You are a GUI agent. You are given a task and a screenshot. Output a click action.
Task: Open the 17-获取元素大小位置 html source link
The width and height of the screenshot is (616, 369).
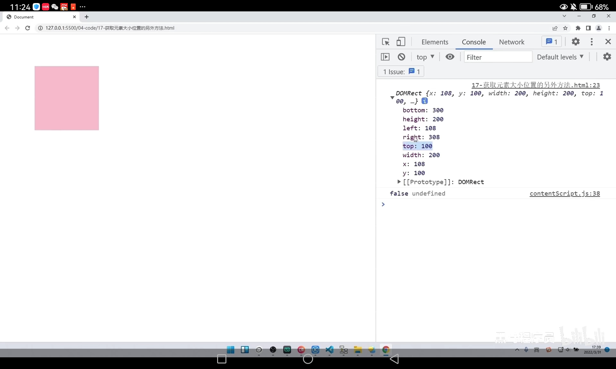click(x=535, y=85)
